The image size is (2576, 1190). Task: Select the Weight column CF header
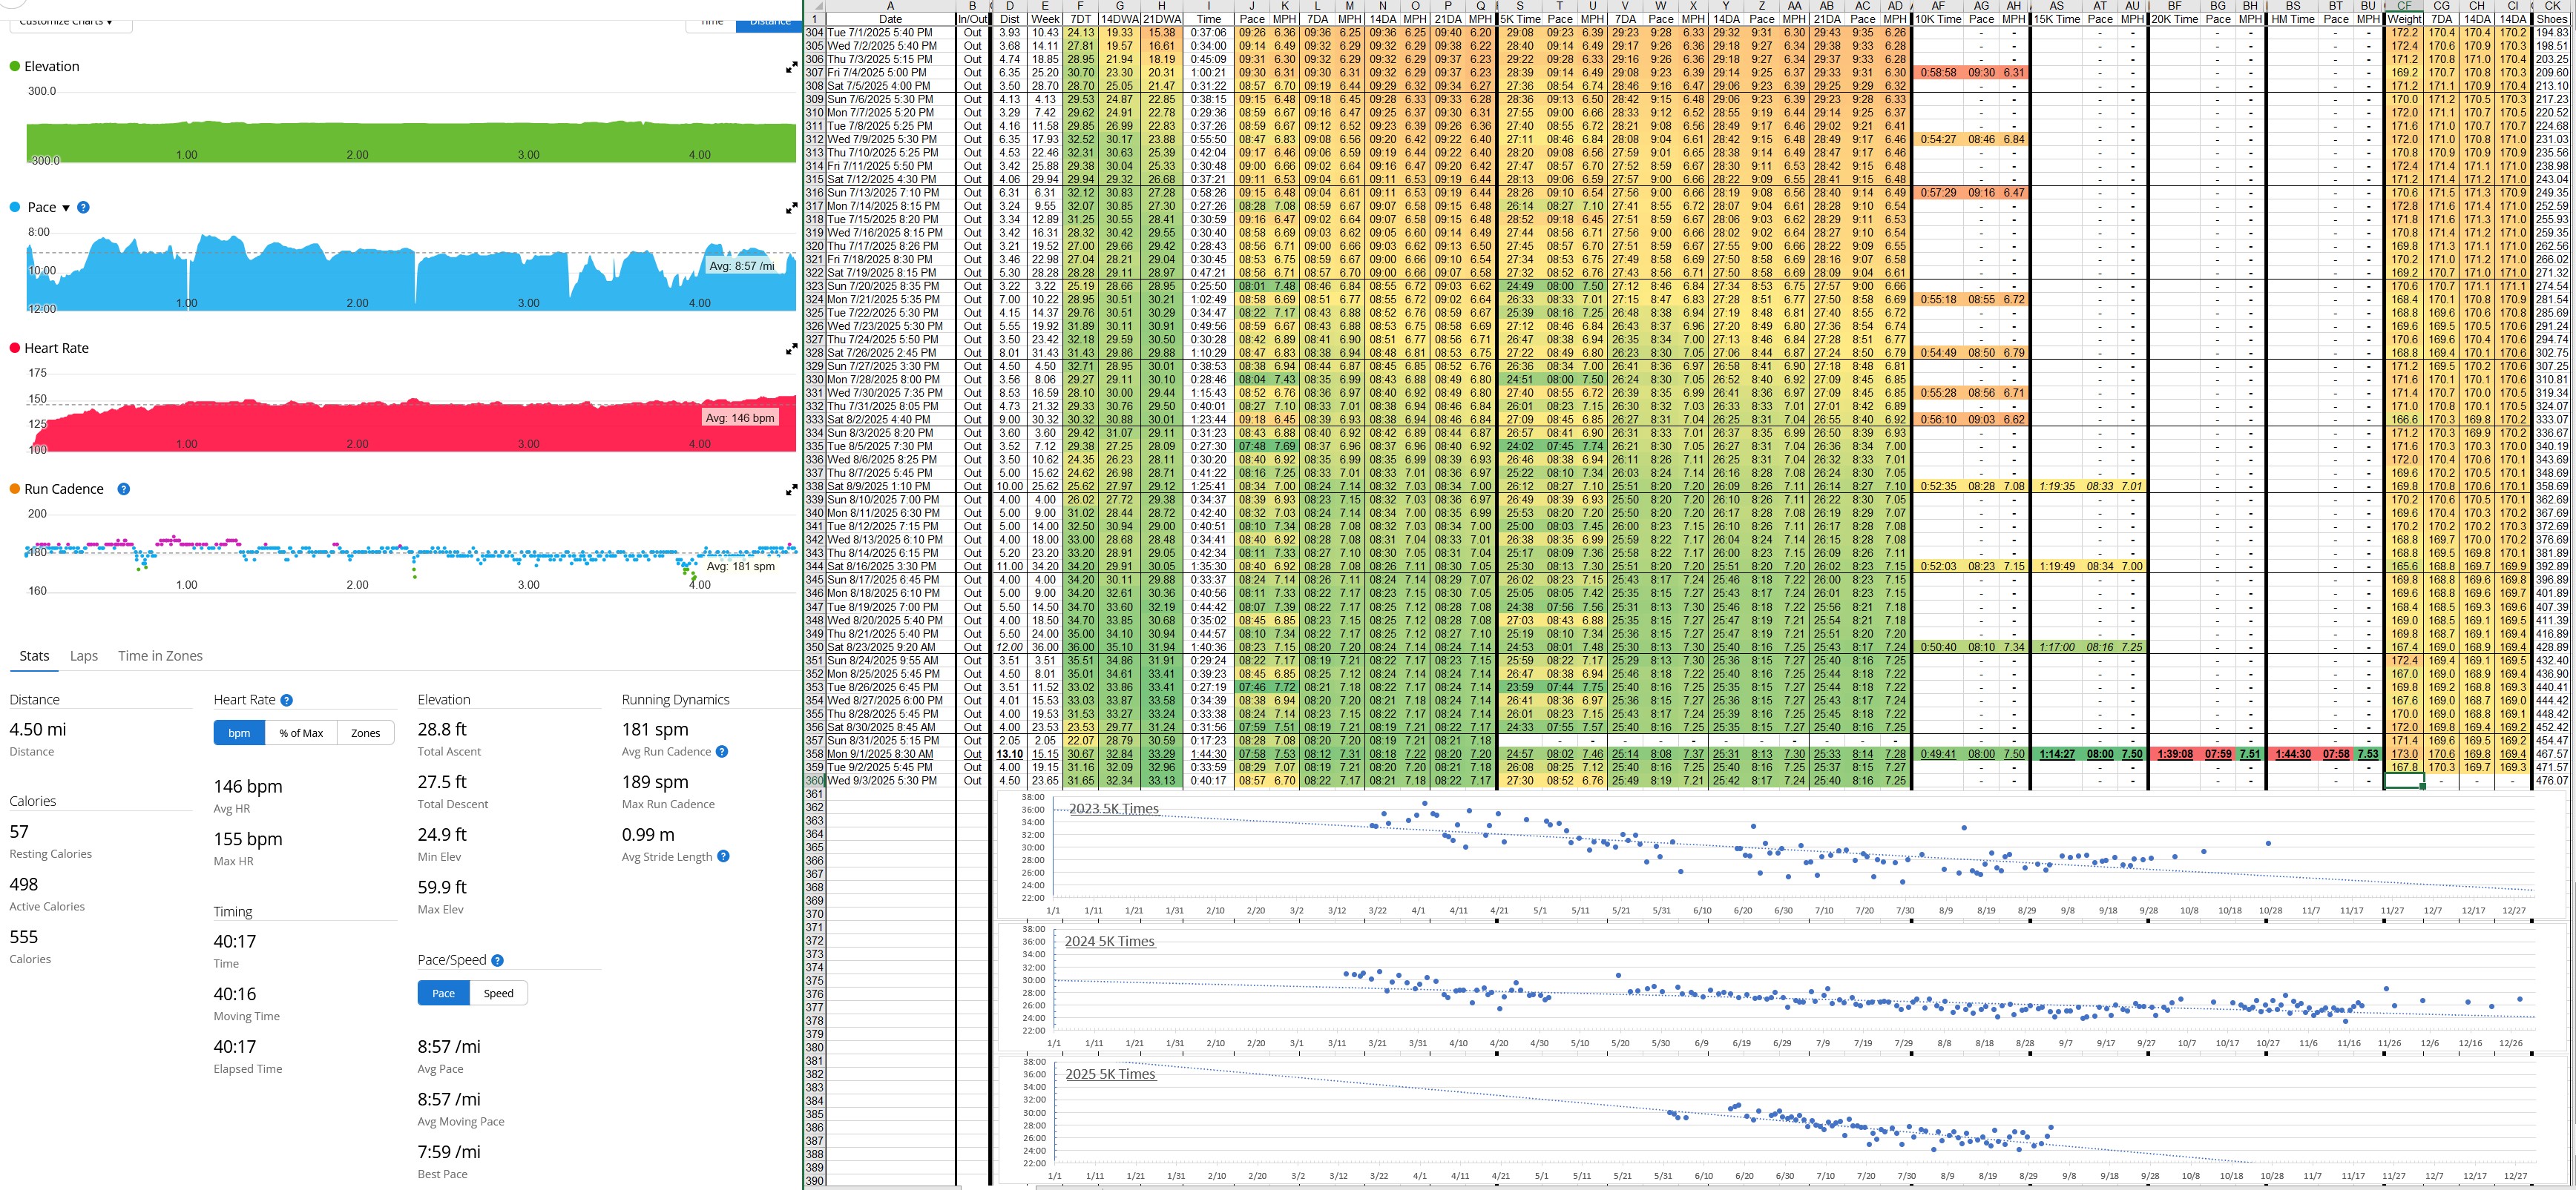(x=2404, y=6)
